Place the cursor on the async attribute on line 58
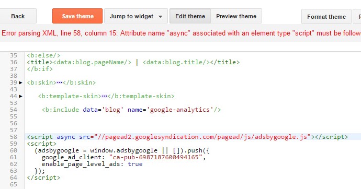The width and height of the screenshot is (361, 189). tap(66, 137)
